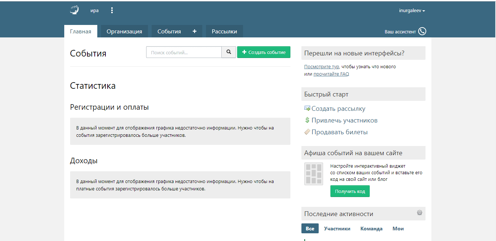Focus the Поиск событий search field
This screenshot has width=496, height=241.
(x=184, y=52)
